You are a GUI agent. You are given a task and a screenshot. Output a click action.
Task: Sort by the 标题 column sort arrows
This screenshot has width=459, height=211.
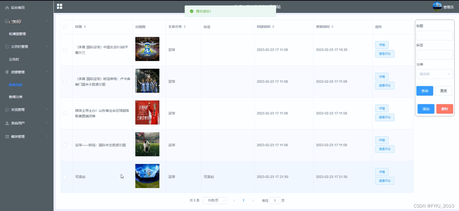85,27
